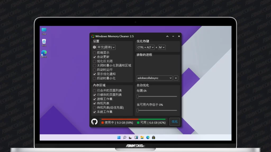Check the 已合并的页面列表 option
The image size is (271, 152).
click(x=94, y=91)
